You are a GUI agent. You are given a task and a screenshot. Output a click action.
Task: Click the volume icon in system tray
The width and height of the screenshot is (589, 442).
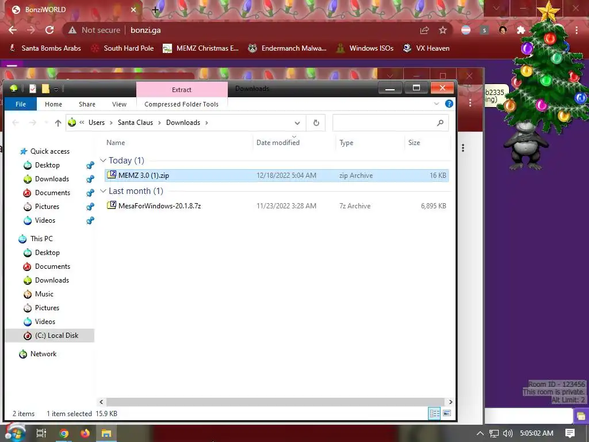click(507, 433)
